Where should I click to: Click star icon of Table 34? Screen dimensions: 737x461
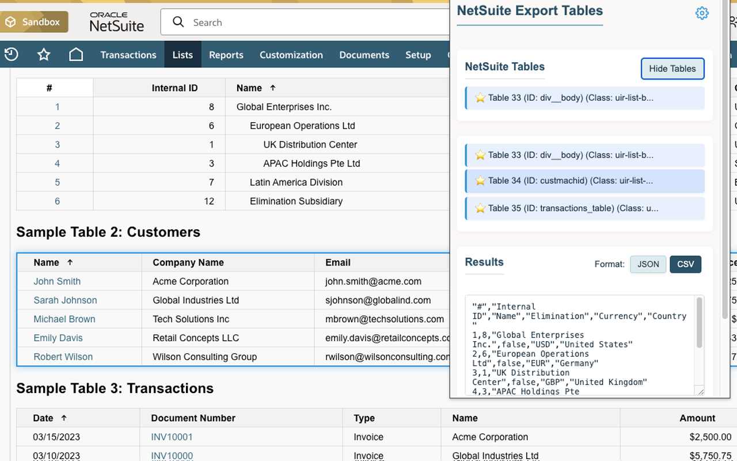[480, 181]
